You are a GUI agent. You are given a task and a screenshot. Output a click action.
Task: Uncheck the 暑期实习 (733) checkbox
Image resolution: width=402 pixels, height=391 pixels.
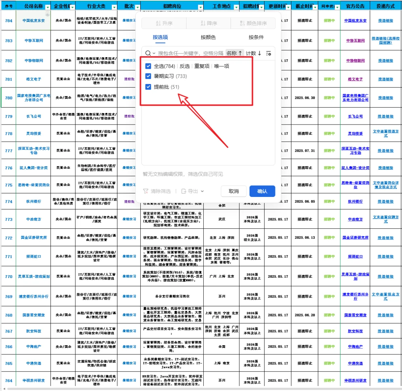[148, 76]
